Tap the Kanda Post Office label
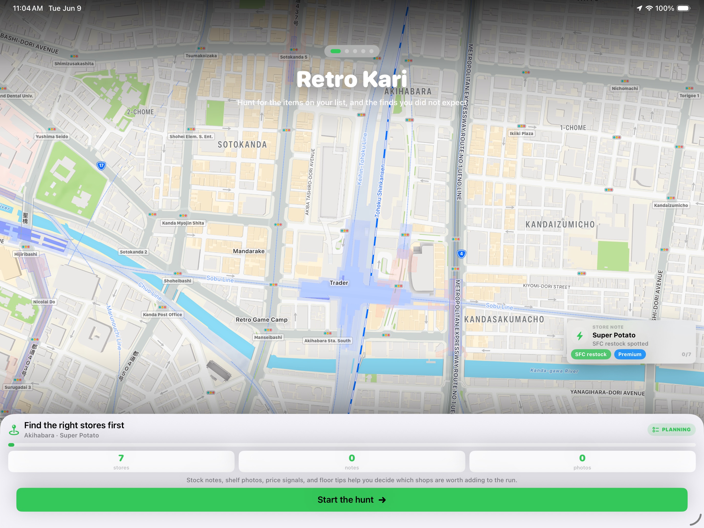 point(162,314)
